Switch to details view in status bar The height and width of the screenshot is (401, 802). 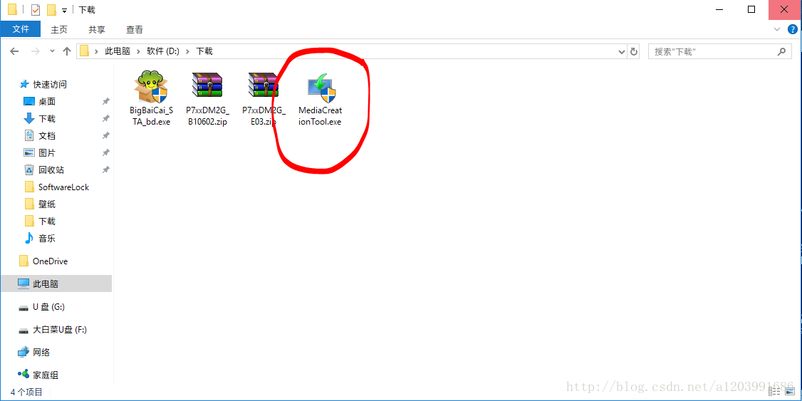774,392
